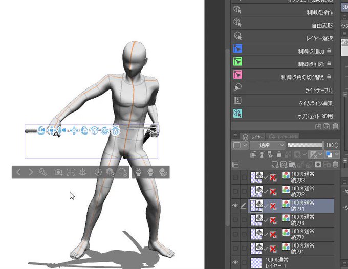Click the create layer mask icon
The width and height of the screenshot is (348, 269).
[x=318, y=165]
